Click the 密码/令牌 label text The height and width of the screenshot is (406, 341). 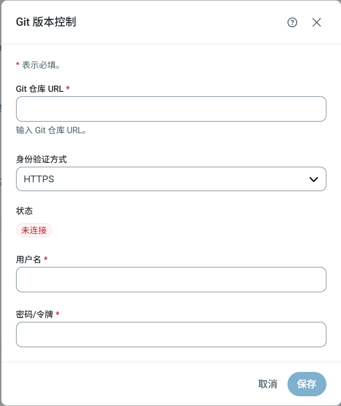(x=35, y=314)
